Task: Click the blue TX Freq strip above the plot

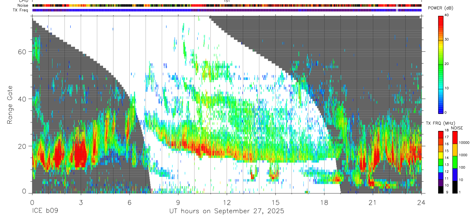Action: point(227,10)
